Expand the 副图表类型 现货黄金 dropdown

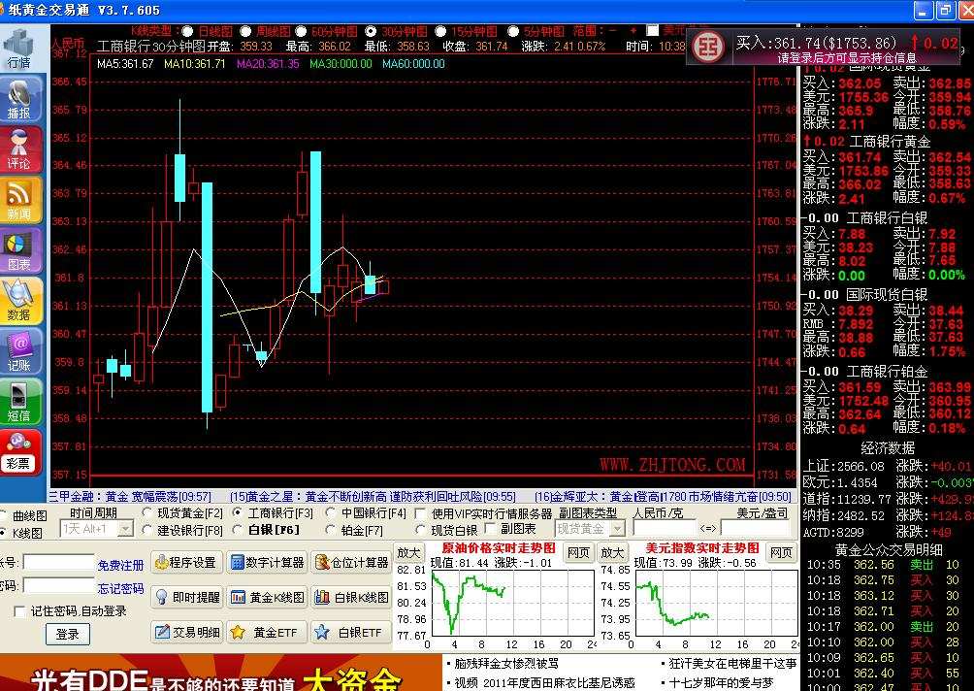[x=617, y=529]
